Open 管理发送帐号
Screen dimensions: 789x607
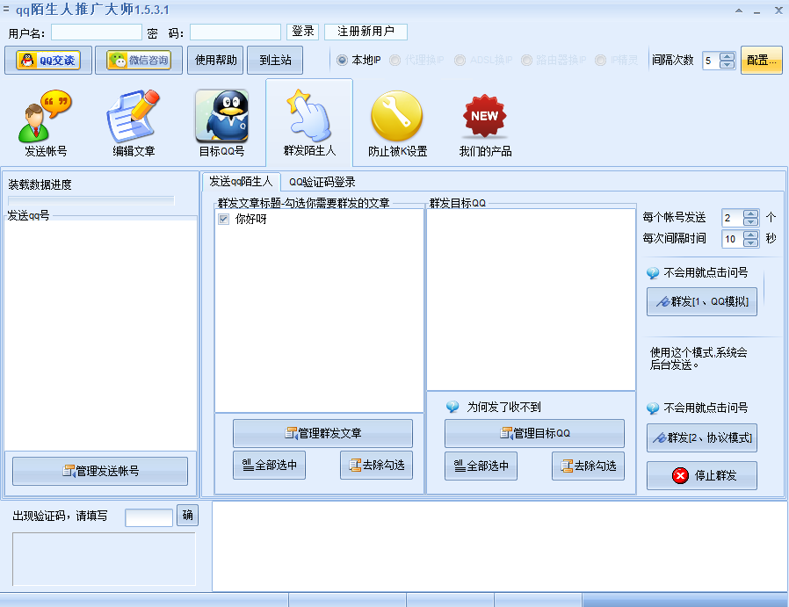100,471
